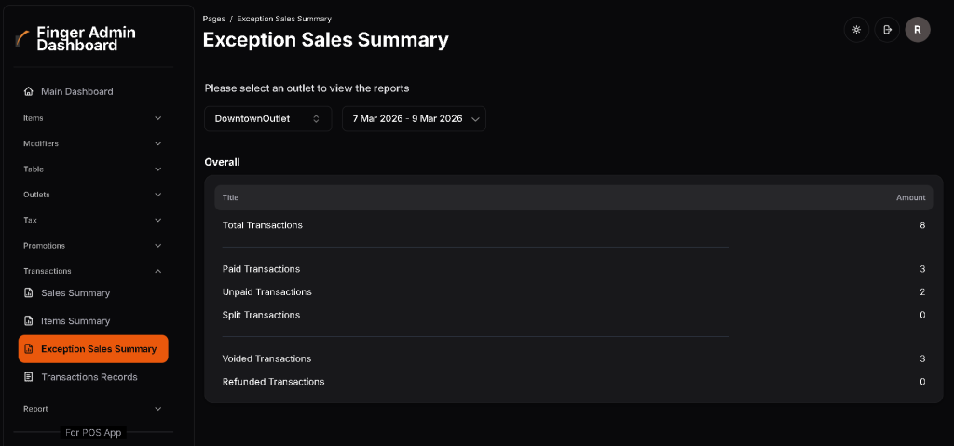The image size is (954, 446).
Task: Collapse the Transactions sidebar section
Action: pos(92,271)
